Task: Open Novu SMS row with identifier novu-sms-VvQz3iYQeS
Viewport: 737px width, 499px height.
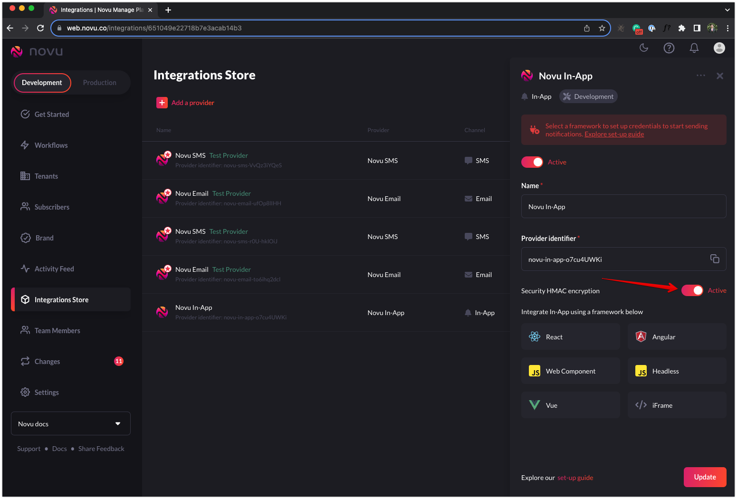Action: 326,160
